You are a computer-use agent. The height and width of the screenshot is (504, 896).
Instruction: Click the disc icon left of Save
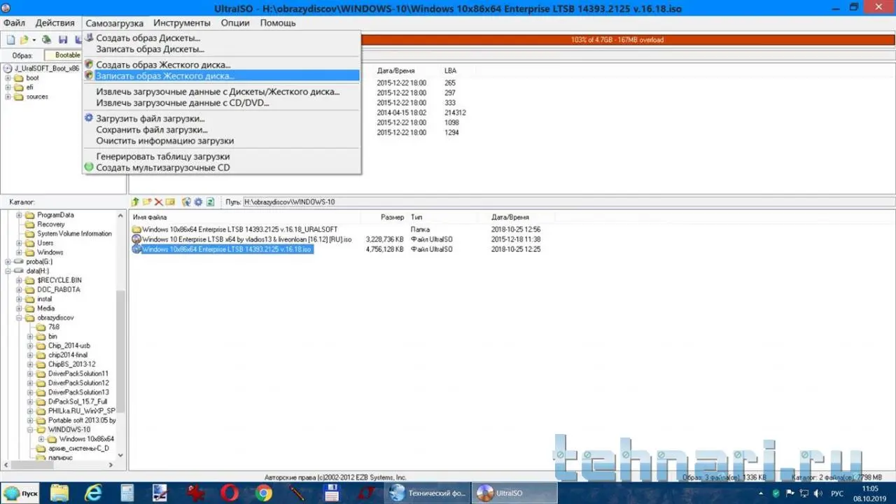(x=47, y=40)
